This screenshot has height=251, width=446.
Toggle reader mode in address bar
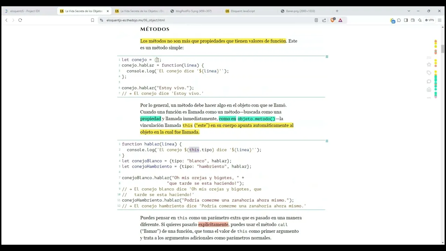(316, 20)
